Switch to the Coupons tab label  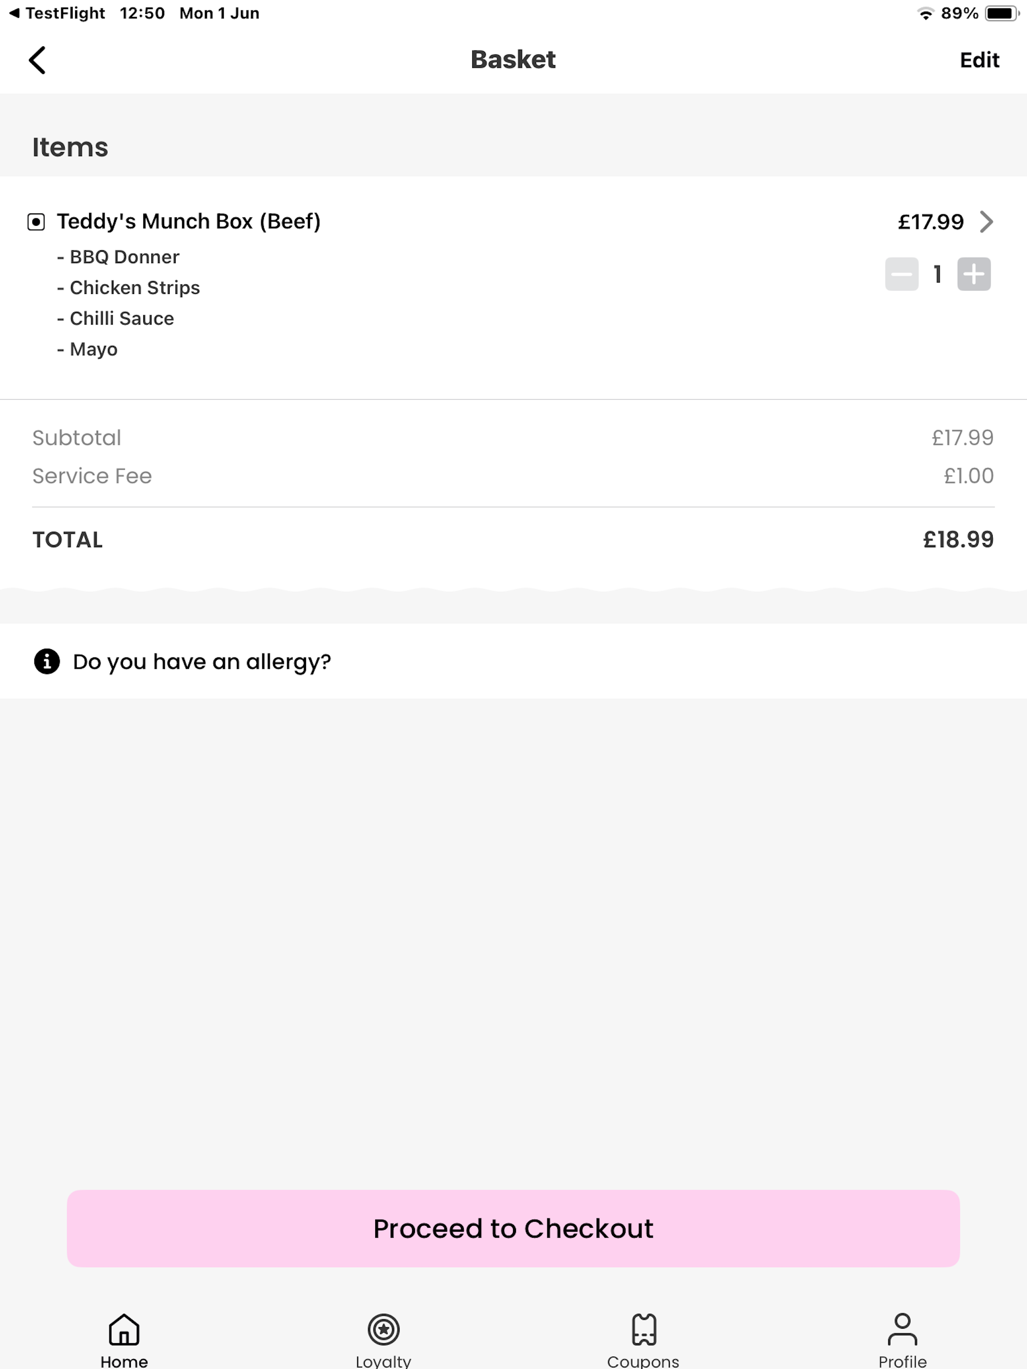[643, 1361]
